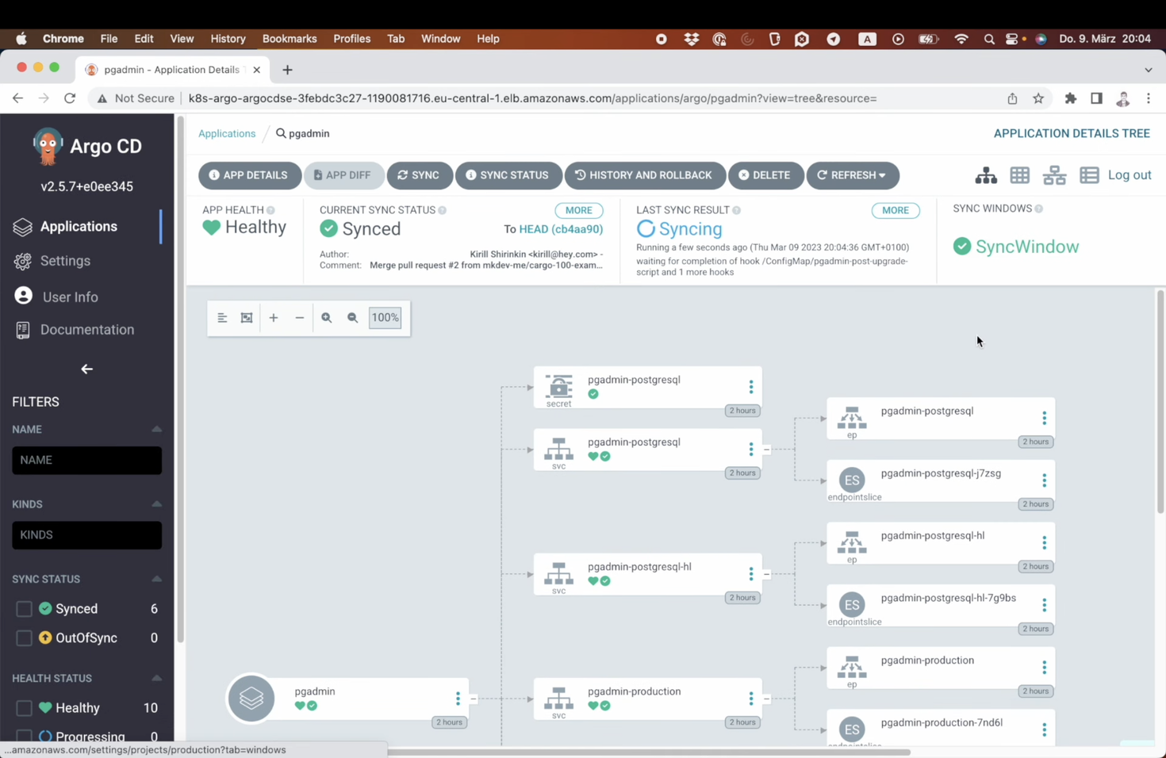Click the fit-to-image toolbar icon

tap(247, 318)
